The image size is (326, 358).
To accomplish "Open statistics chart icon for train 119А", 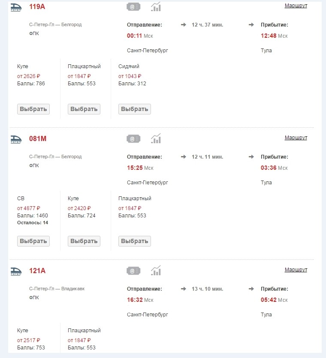I will pyautogui.click(x=156, y=6).
